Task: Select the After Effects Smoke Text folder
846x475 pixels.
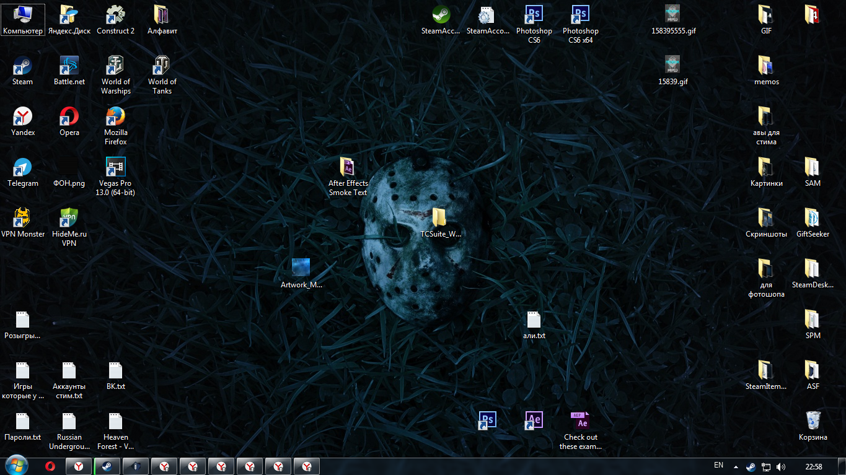Action: pos(348,176)
